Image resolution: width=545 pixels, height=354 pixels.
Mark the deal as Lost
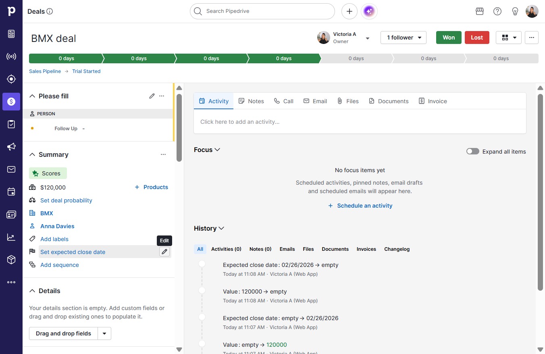tap(477, 37)
